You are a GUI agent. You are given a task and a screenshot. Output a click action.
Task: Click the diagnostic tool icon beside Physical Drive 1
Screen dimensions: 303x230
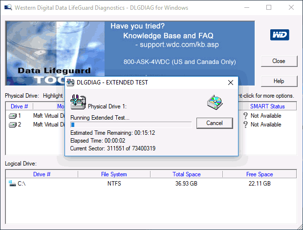click(x=78, y=102)
